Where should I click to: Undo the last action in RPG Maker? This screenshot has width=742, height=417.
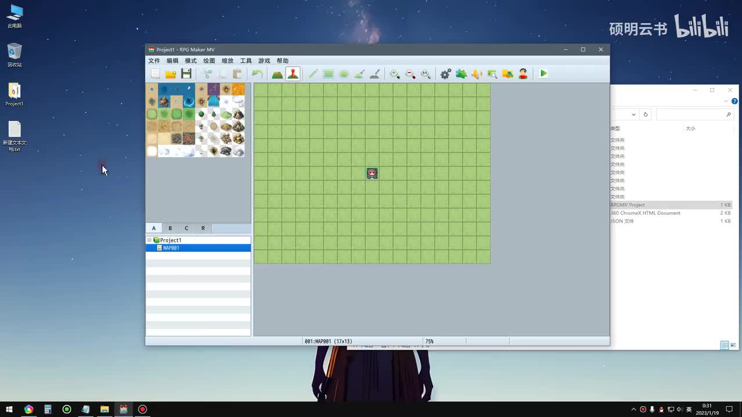pos(257,74)
